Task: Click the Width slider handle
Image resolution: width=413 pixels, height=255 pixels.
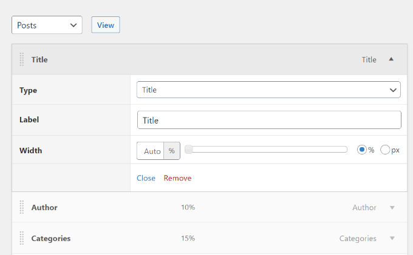Action: point(189,150)
